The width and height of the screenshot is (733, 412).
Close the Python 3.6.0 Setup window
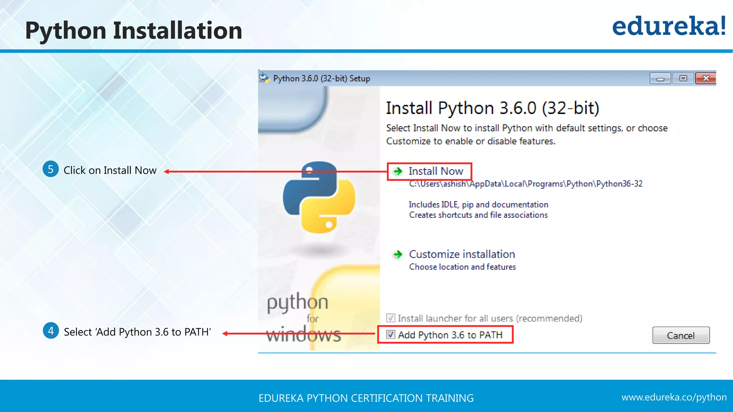[706, 78]
